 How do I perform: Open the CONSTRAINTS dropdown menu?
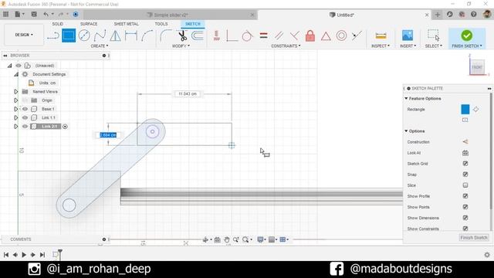tap(286, 46)
